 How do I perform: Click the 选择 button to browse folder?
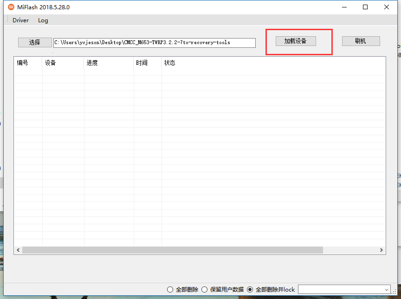click(x=35, y=42)
